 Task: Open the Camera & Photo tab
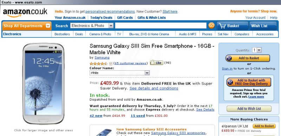click(x=100, y=34)
